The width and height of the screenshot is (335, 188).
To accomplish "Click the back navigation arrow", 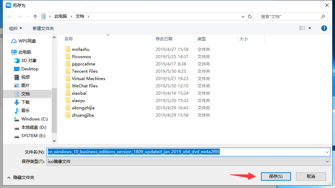I will (10, 16).
